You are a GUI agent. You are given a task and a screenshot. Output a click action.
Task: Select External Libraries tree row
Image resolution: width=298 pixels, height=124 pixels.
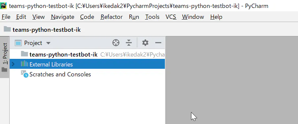click(87, 64)
